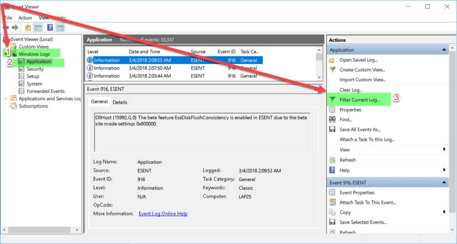The height and width of the screenshot is (244, 457).
Task: Open the View menu
Action: click(x=44, y=18)
